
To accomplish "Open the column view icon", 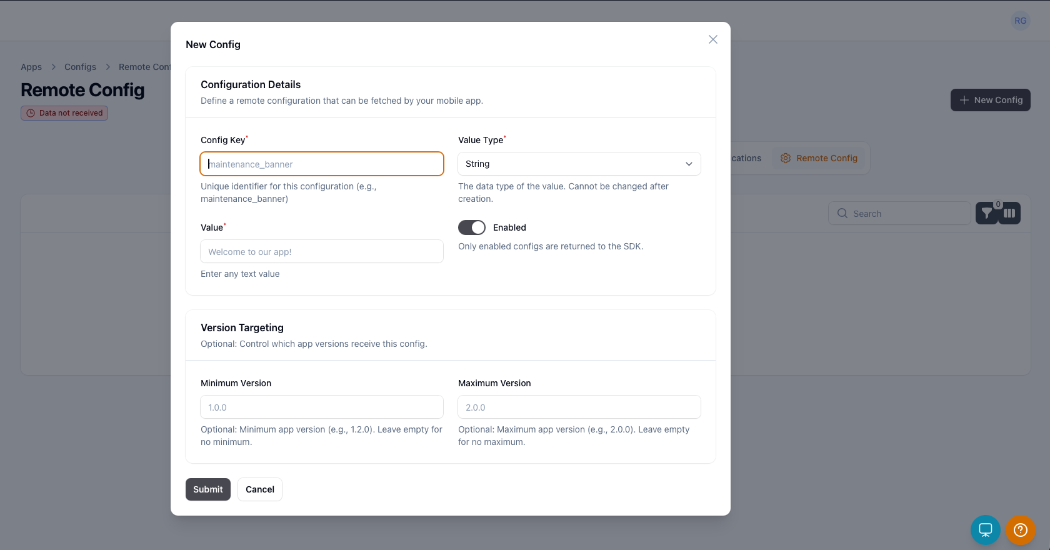I will 1009,213.
